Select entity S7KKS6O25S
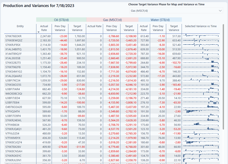The image size is (228, 164). click(x=13, y=85)
